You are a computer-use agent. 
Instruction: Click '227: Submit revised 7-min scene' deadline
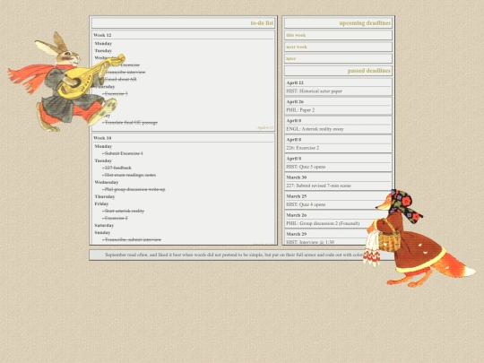(318, 186)
